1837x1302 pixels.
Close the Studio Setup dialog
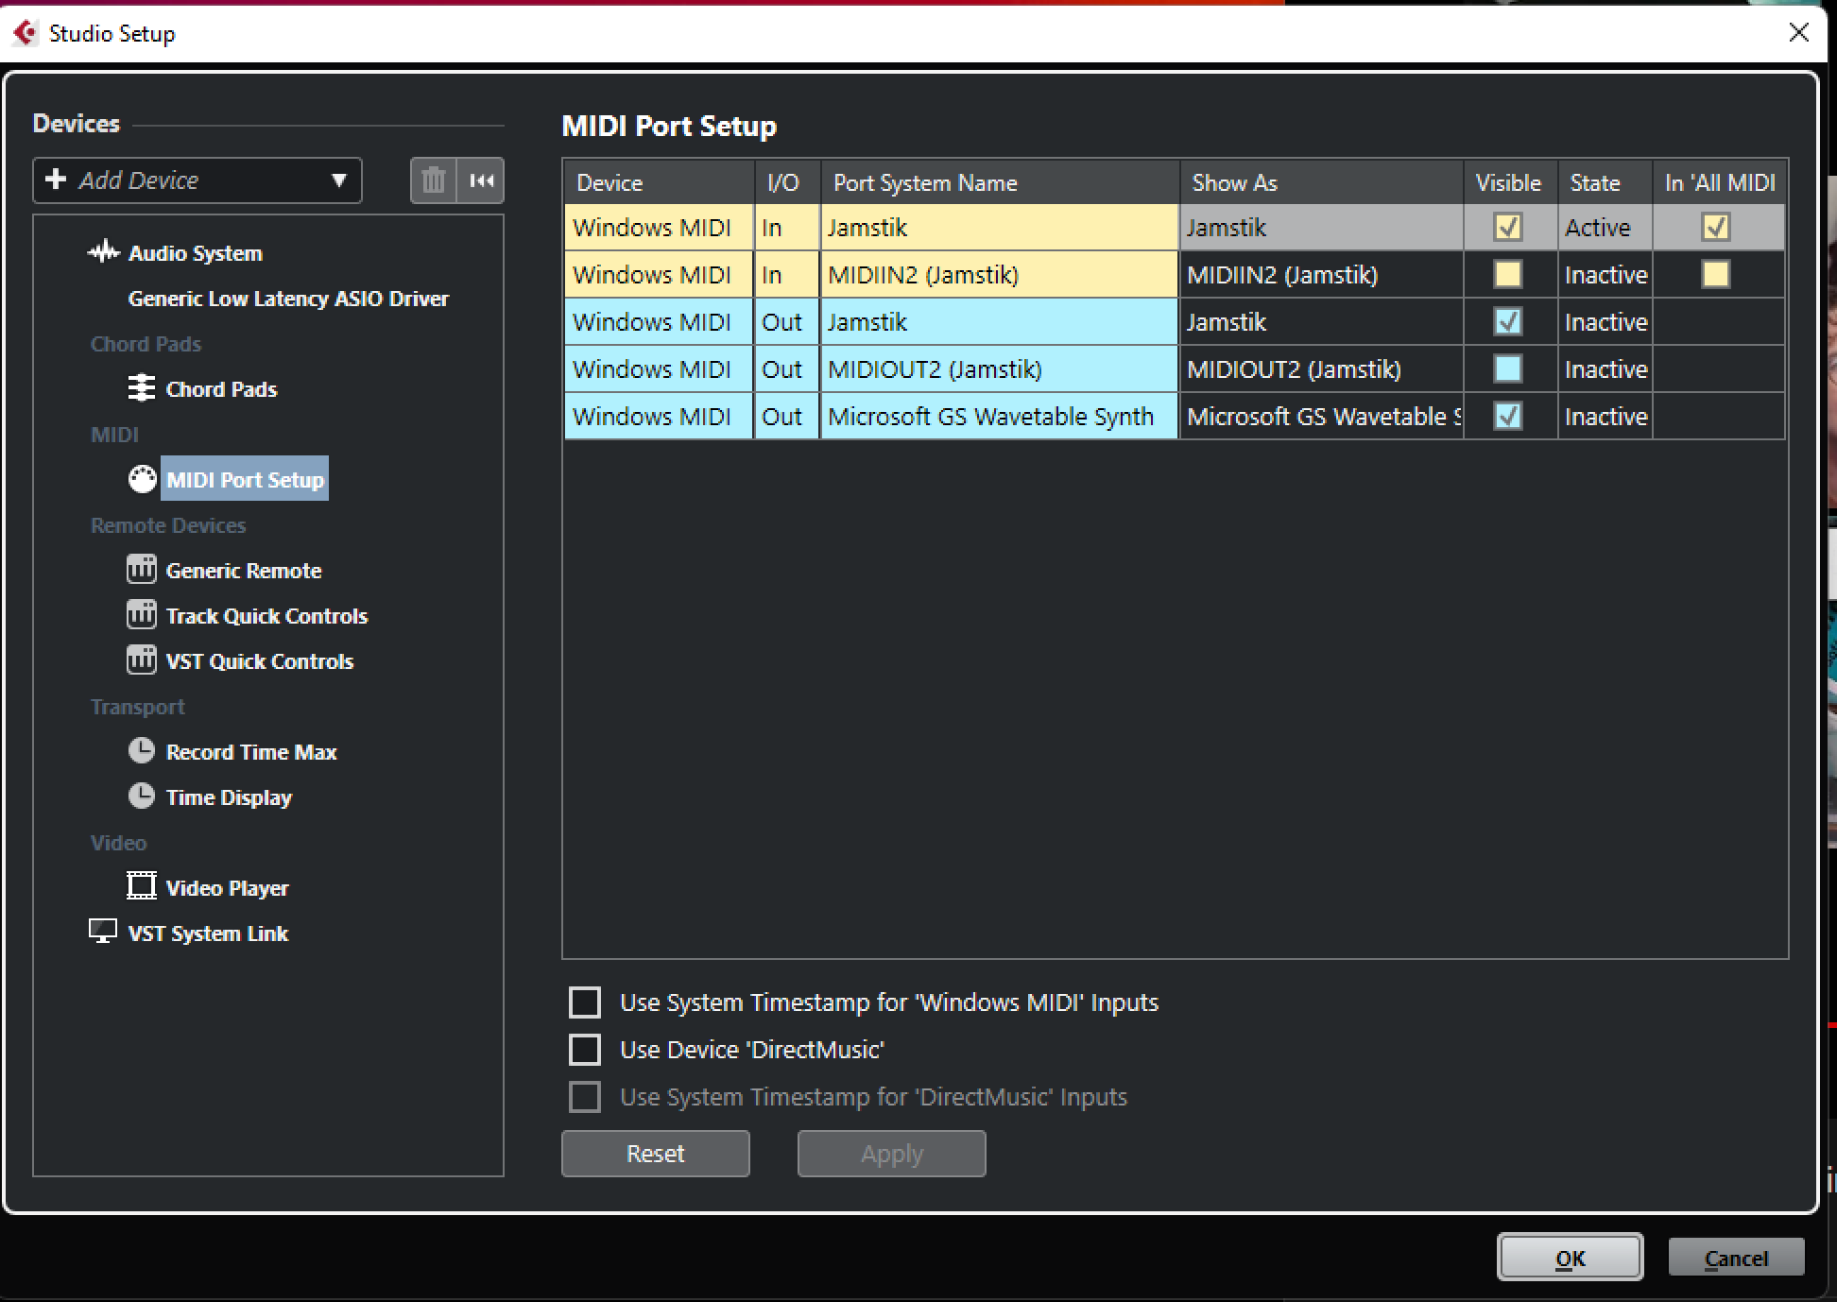pyautogui.click(x=1799, y=33)
